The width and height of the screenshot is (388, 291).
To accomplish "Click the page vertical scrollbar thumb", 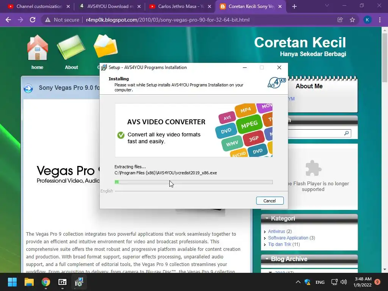I will [x=385, y=58].
